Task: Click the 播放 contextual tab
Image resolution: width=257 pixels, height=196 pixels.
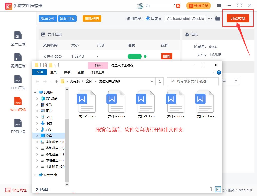Action: (98, 66)
